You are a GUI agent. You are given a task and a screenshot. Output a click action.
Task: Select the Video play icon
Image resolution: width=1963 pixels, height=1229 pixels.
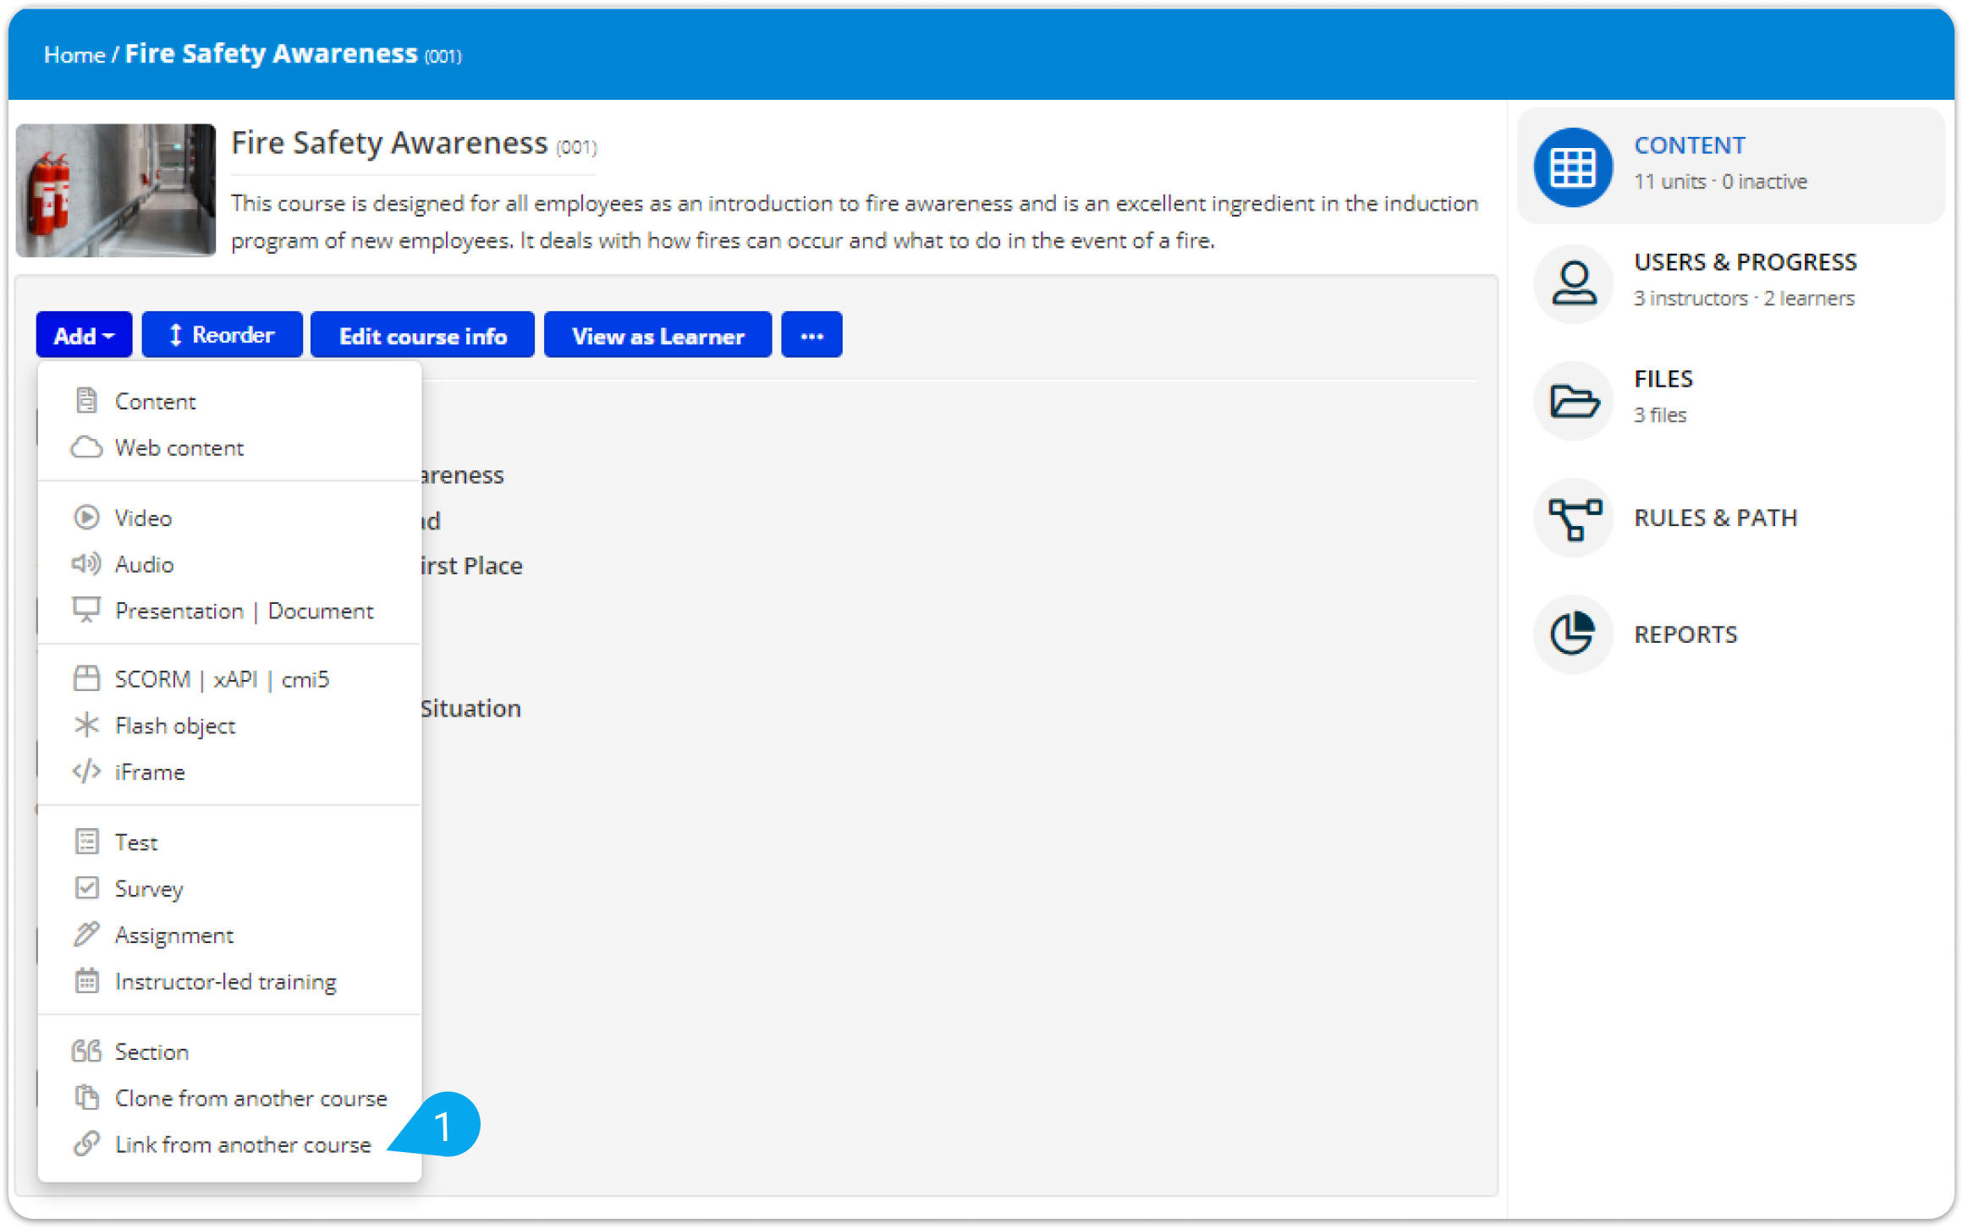tap(86, 518)
